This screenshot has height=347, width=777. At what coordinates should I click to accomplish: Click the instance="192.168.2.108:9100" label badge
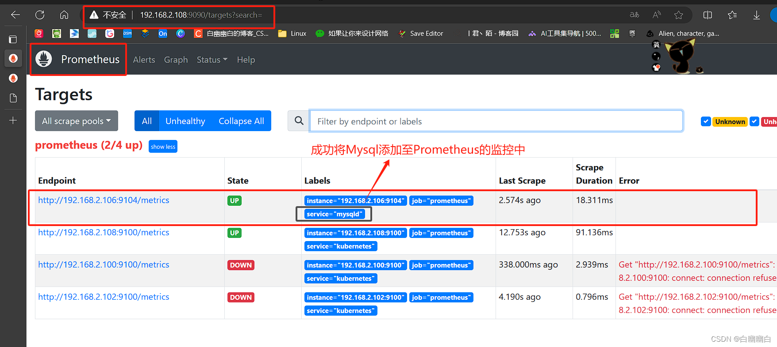(x=356, y=233)
